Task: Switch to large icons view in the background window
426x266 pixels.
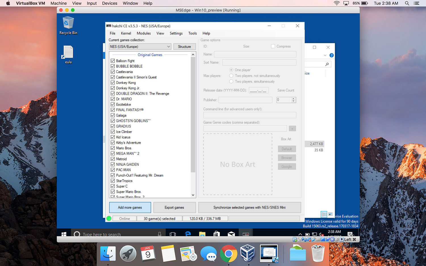Action: 330,214
